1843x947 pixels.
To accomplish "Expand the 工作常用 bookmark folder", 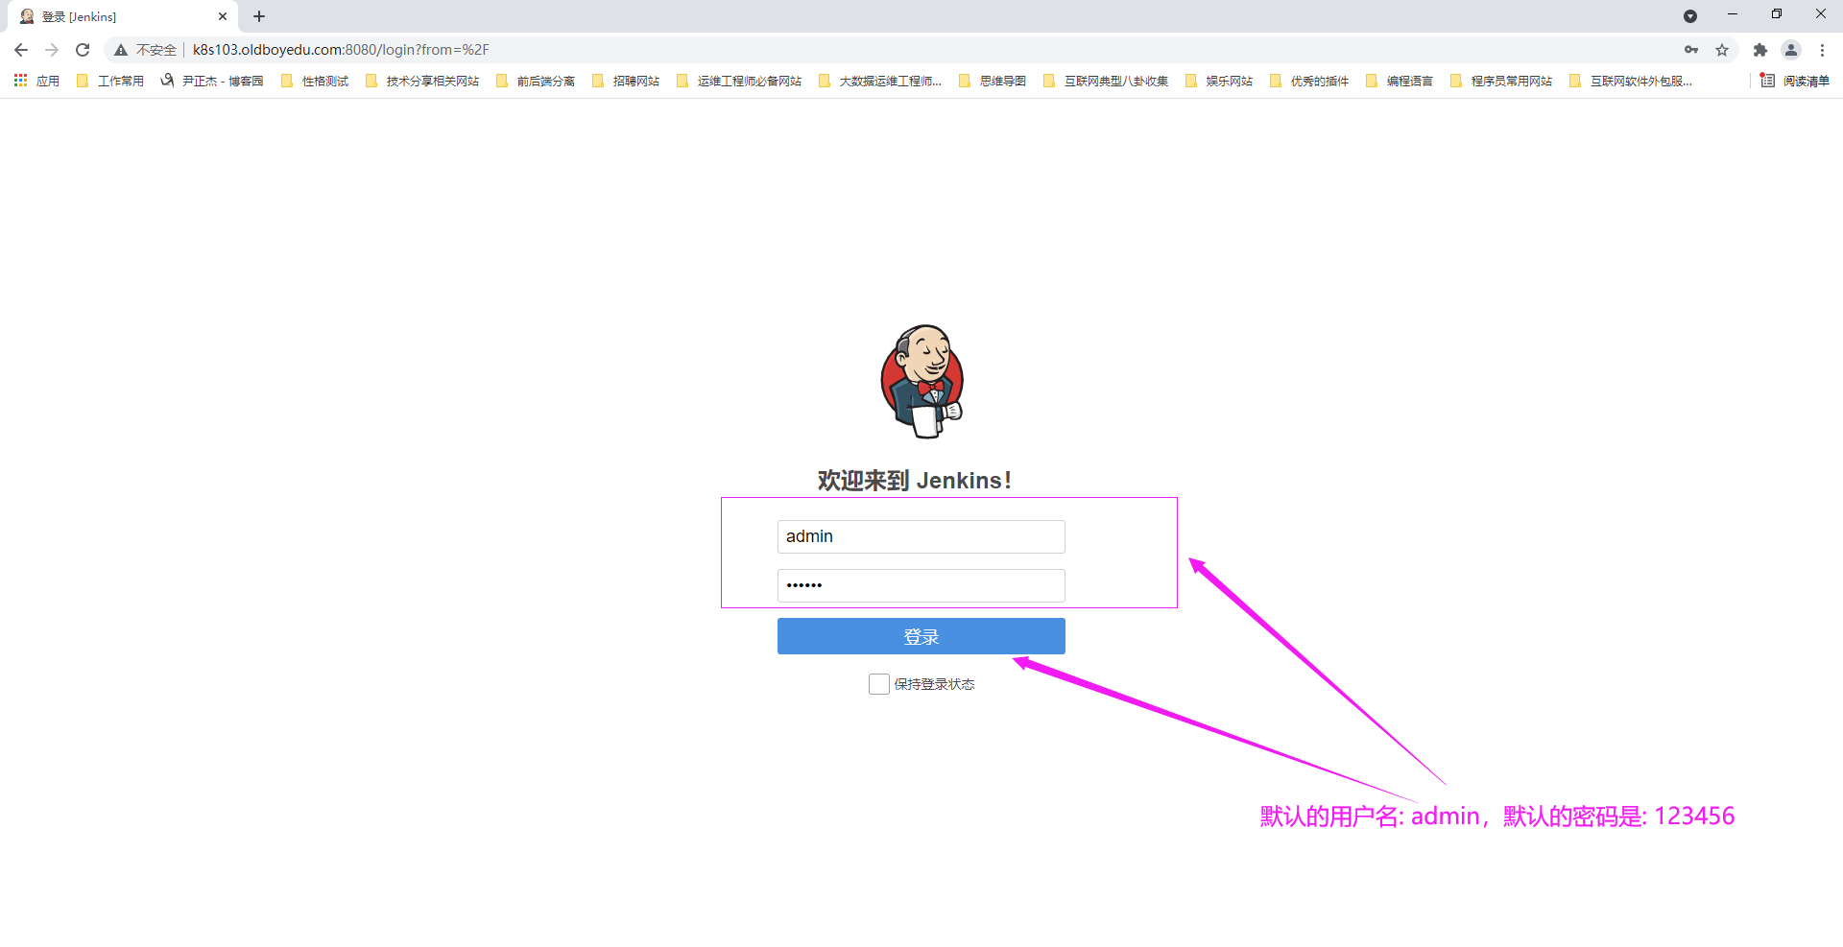I will (x=110, y=82).
